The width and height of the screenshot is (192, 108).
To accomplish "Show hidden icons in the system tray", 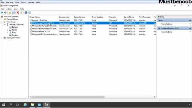I will click(x=189, y=105).
